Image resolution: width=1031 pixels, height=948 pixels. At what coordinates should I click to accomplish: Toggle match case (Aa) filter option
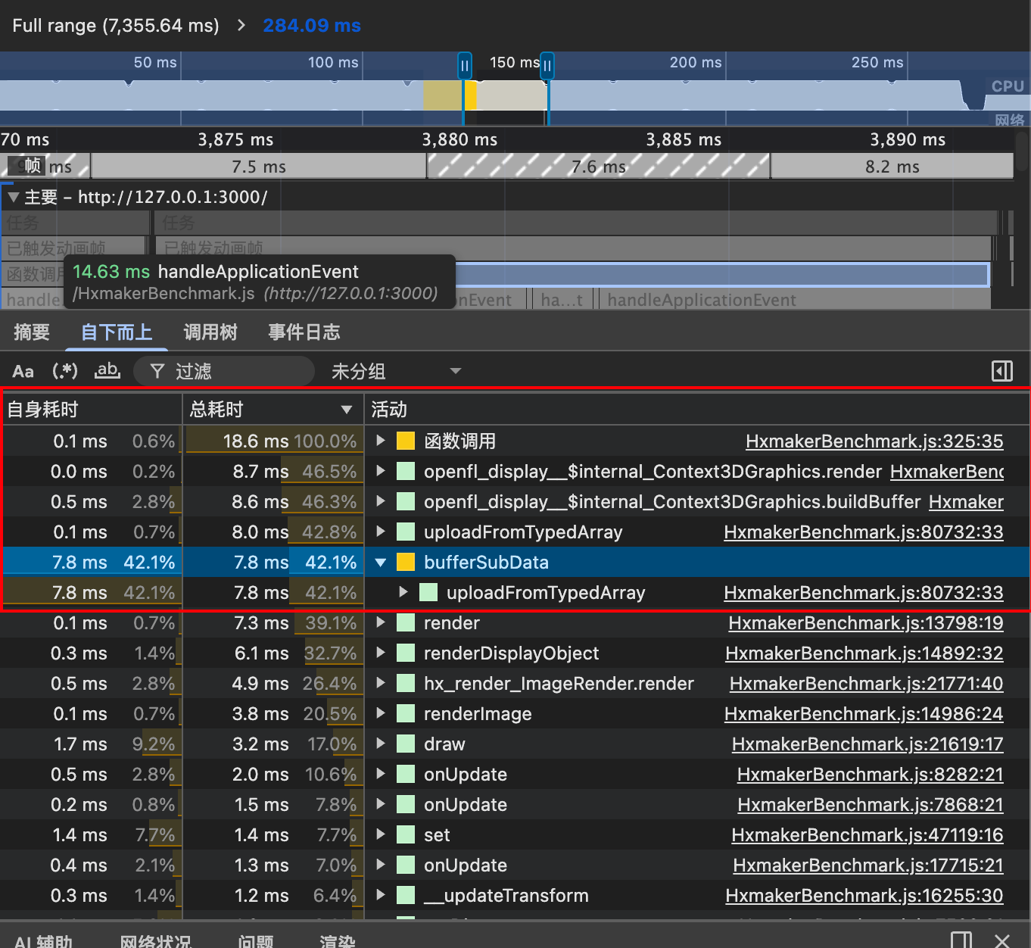[23, 371]
